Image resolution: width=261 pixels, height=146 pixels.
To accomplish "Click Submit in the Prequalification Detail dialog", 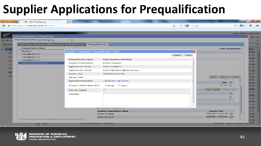I will [177, 55].
